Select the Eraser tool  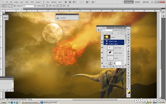(128, 57)
